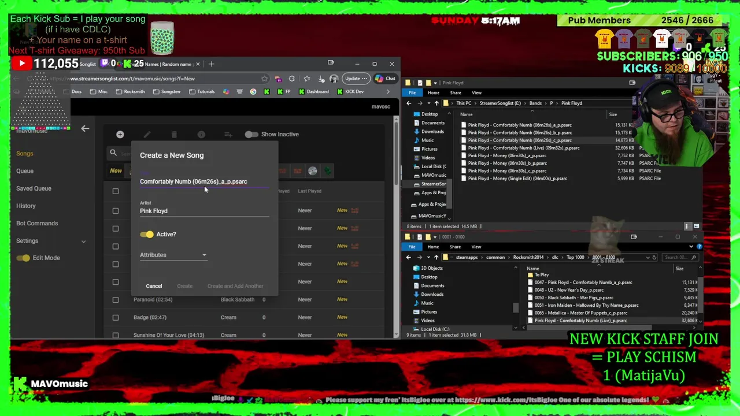Click the browser profile avatar
This screenshot has height=416, width=740.
pos(334,79)
